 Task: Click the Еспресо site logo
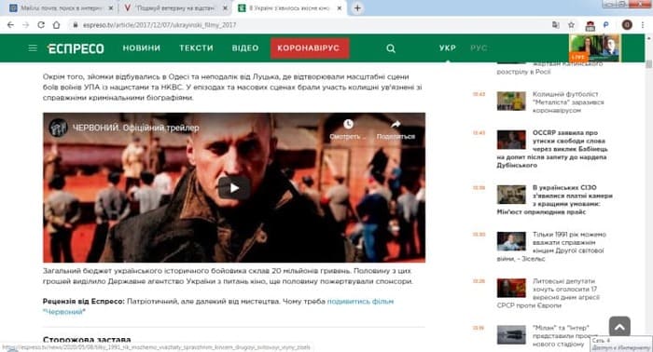76,48
